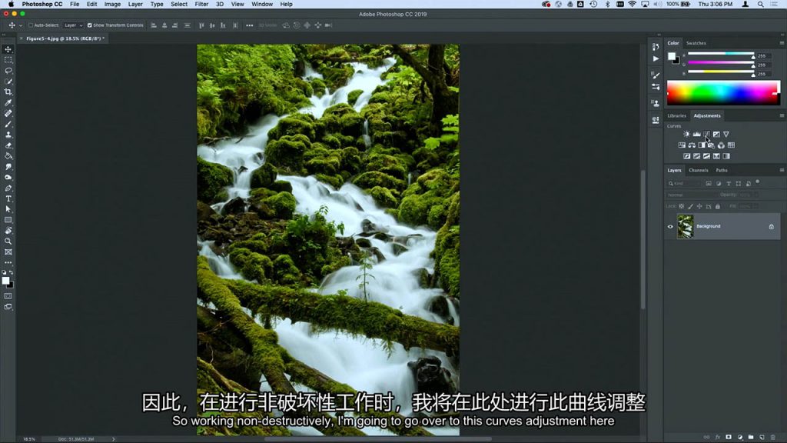Select the Clone Stamp tool

pos(8,135)
